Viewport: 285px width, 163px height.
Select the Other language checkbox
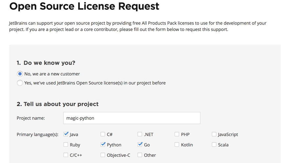pyautogui.click(x=140, y=155)
